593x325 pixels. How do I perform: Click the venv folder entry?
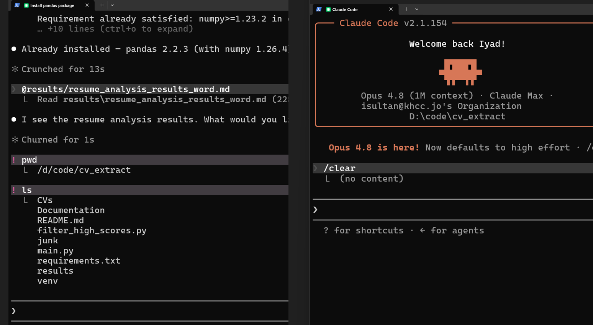[48, 281]
